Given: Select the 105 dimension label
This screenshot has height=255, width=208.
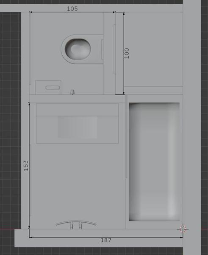Looking at the screenshot, I should 72,8.
